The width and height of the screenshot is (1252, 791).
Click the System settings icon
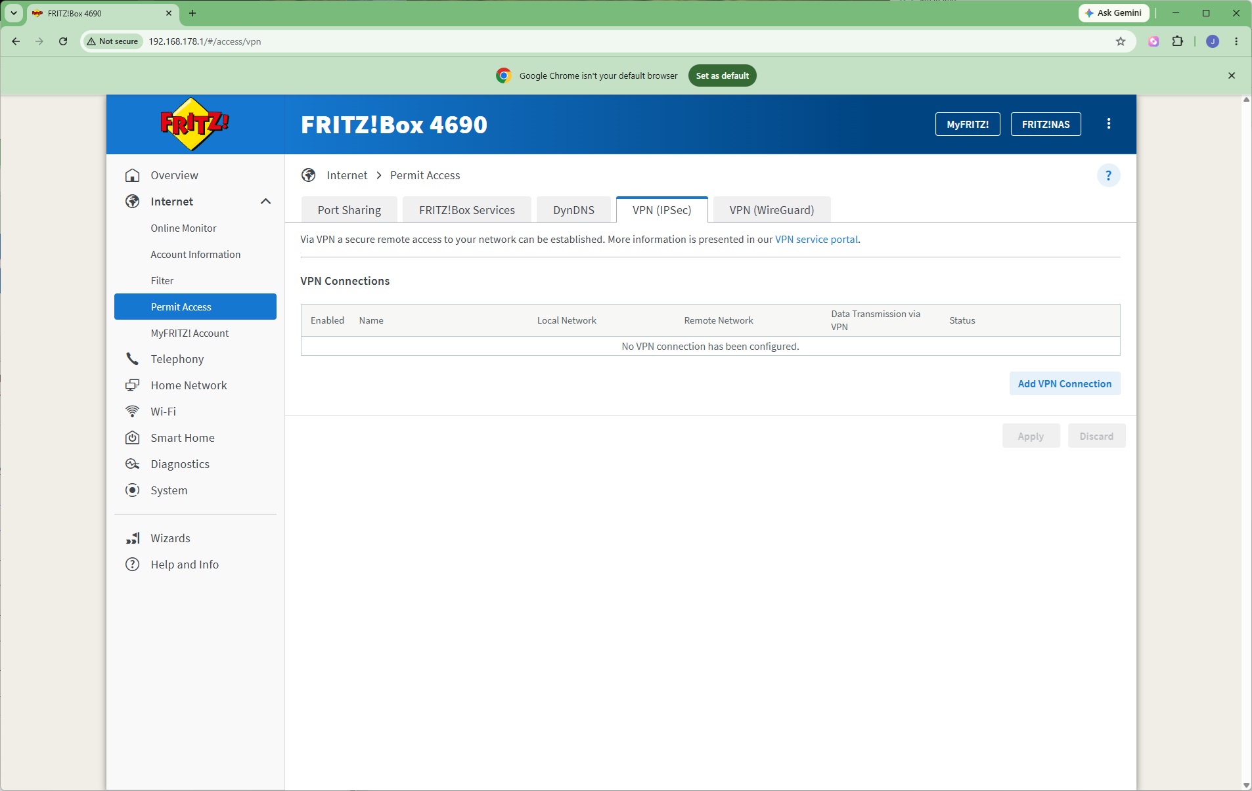click(x=133, y=490)
